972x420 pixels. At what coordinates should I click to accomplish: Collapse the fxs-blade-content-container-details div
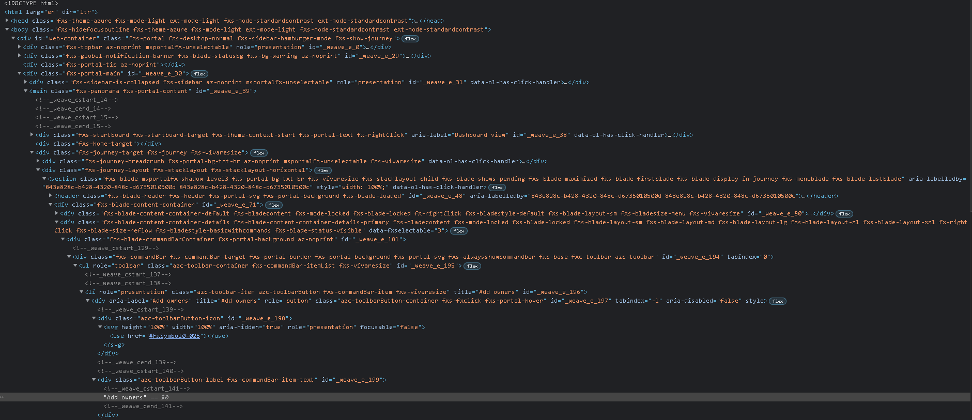(57, 222)
